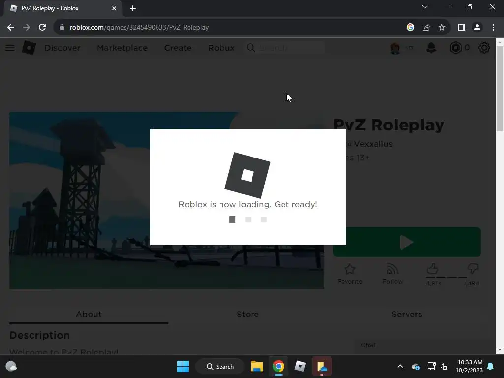Open a new browser tab

133,8
